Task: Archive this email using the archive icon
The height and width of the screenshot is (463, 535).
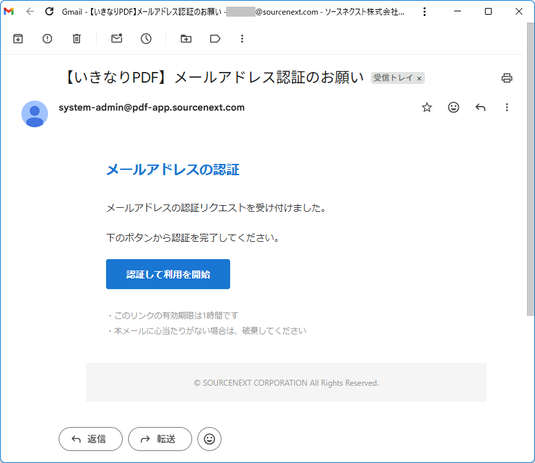Action: click(18, 39)
